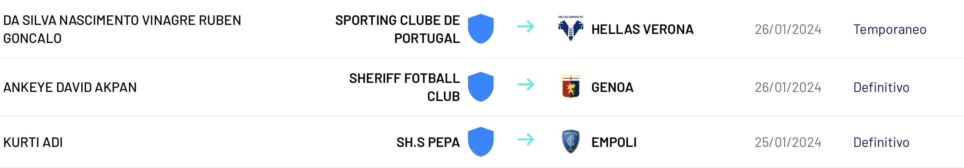This screenshot has height=168, width=964.
Task: Click the arrow pointing to Empoli
Action: pyautogui.click(x=526, y=139)
